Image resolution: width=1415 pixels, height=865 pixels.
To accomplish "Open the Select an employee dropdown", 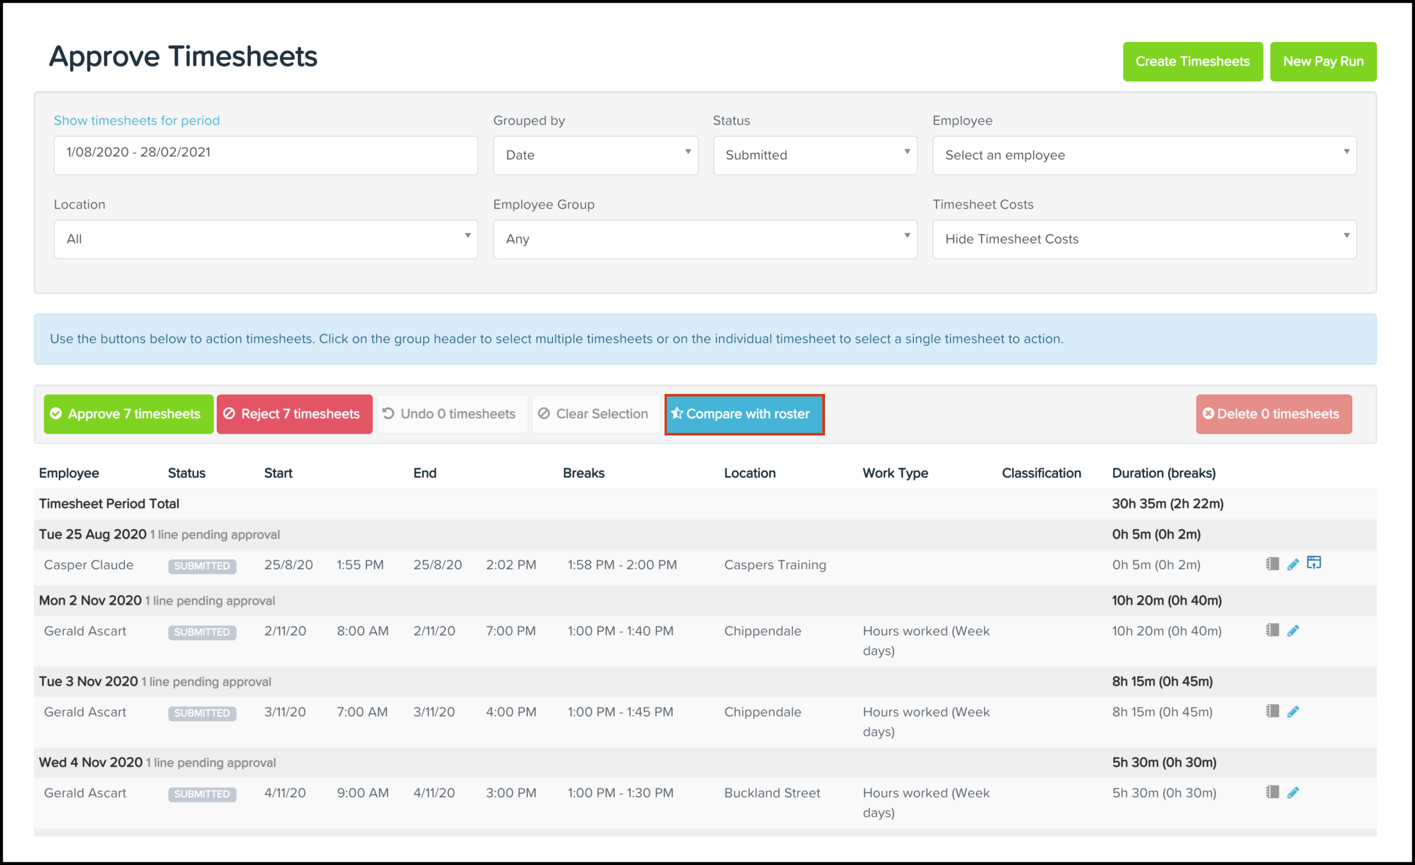I will pos(1144,155).
